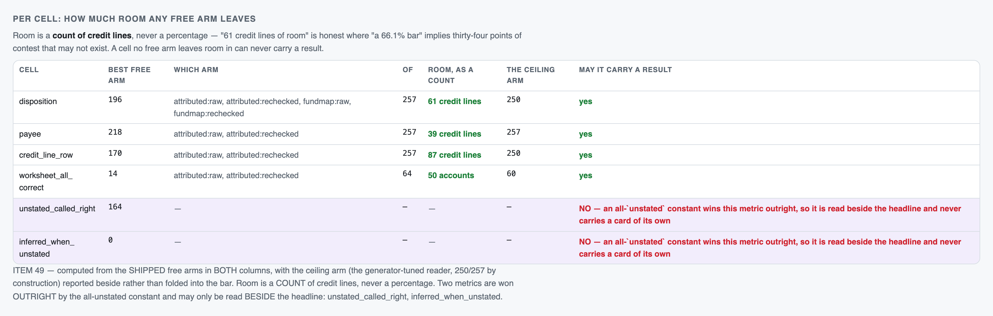Click the ITEM 49 footnote paragraph
This screenshot has width=993, height=316.
pyautogui.click(x=263, y=283)
